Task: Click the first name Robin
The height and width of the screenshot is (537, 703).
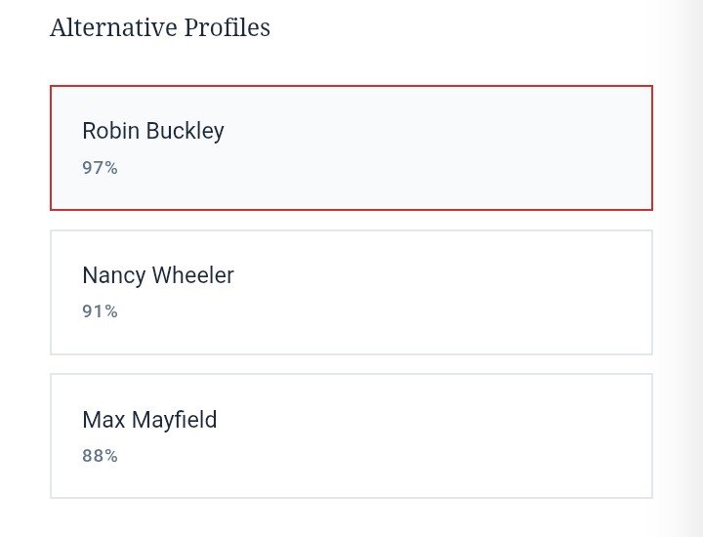Action: pyautogui.click(x=110, y=131)
